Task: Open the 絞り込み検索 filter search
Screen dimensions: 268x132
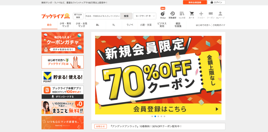Action: point(78,16)
